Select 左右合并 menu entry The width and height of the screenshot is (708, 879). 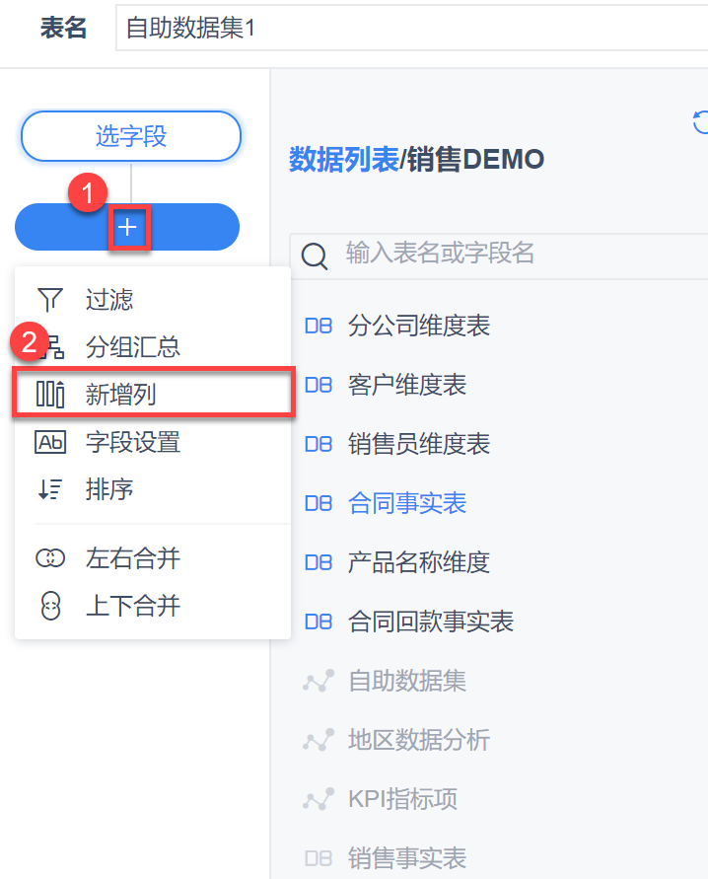[132, 558]
